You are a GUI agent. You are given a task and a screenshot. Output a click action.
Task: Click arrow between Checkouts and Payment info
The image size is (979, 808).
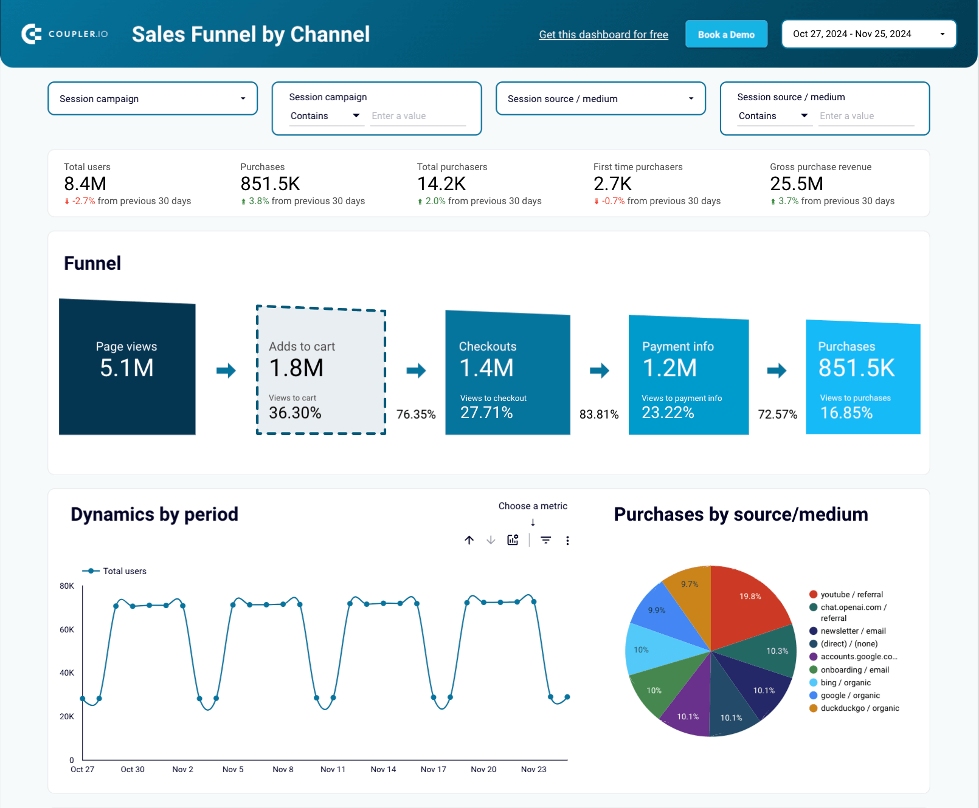[x=600, y=371]
